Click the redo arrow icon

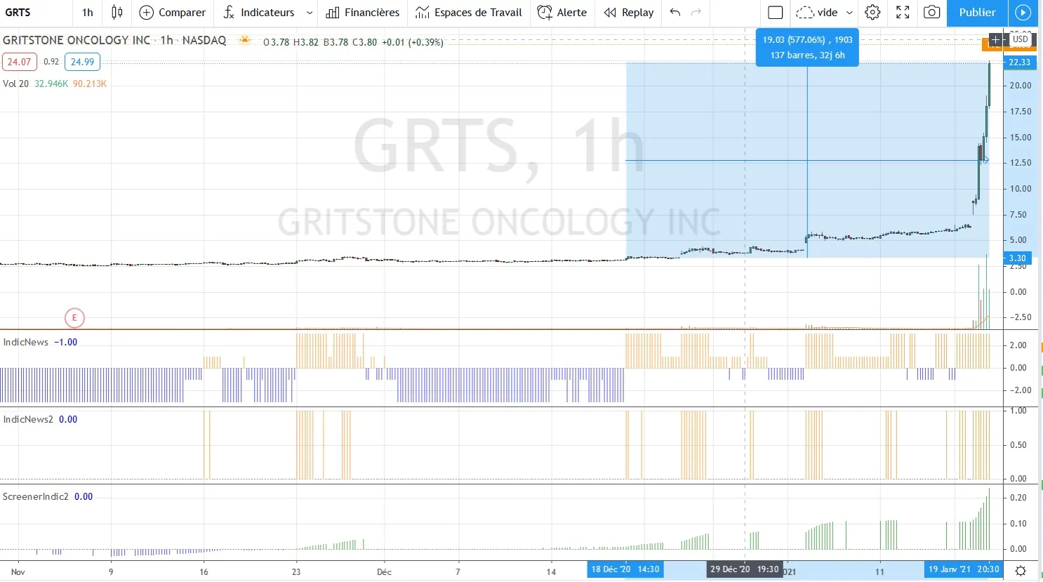[696, 13]
